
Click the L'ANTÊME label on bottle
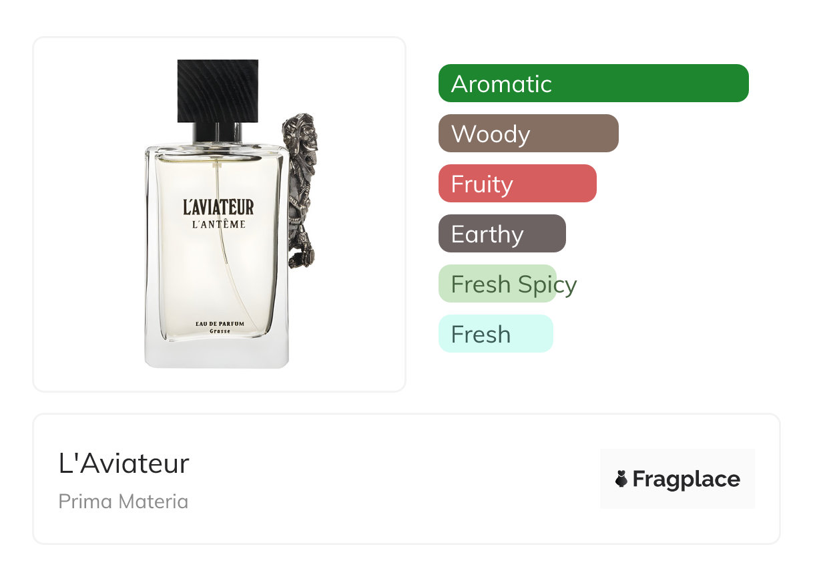point(218,224)
